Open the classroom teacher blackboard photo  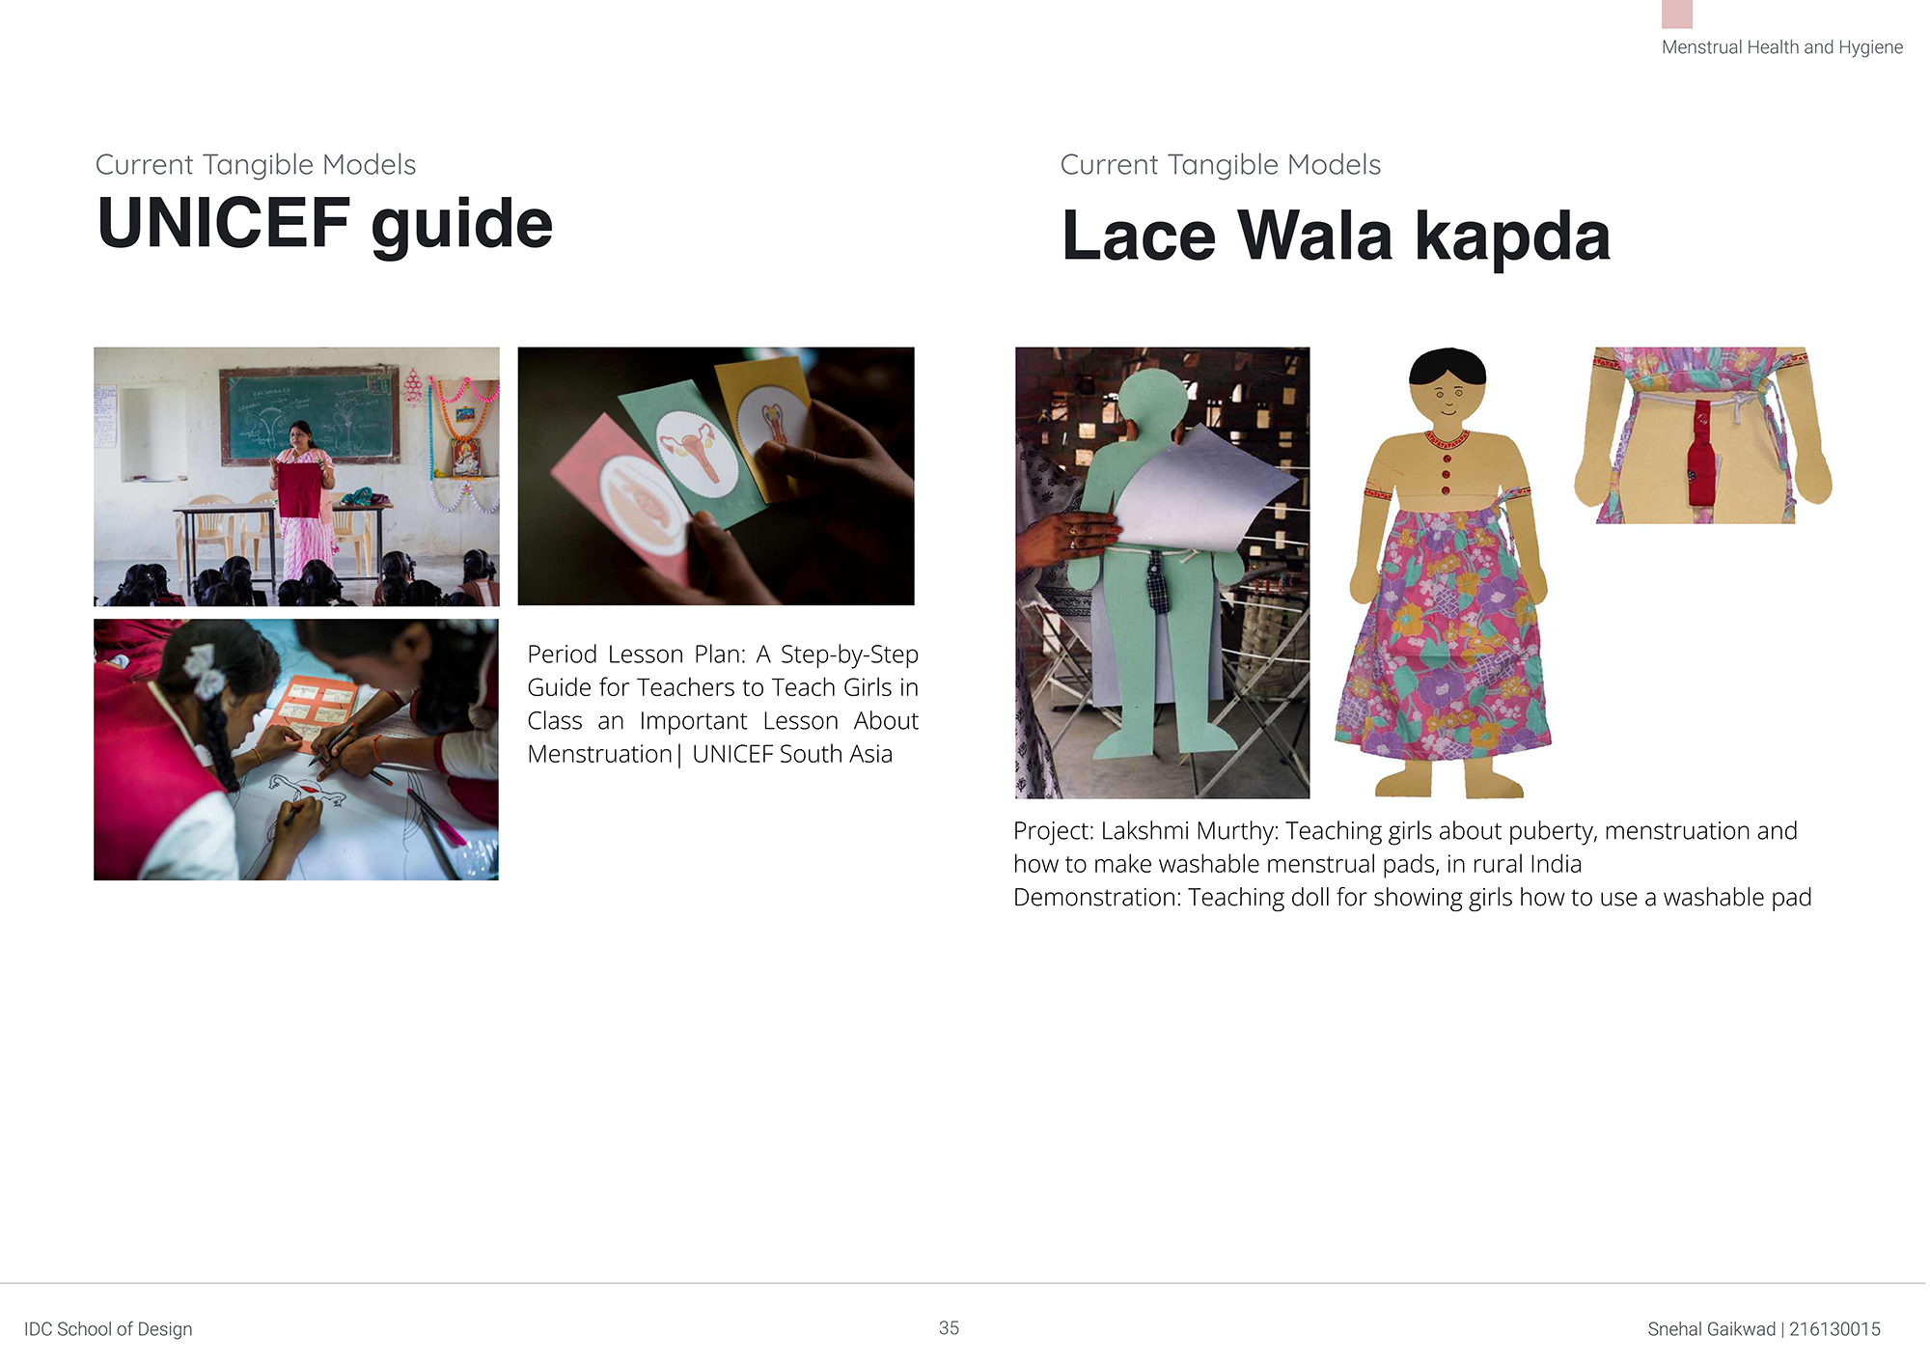click(x=296, y=477)
